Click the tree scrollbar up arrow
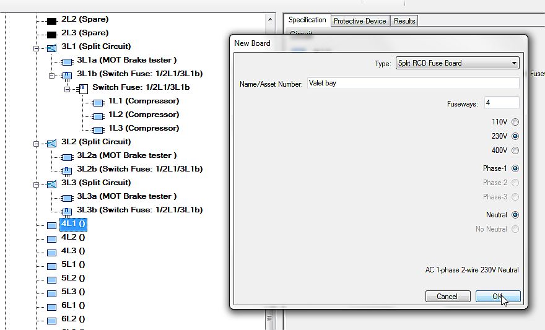This screenshot has height=330, width=545. [270, 19]
